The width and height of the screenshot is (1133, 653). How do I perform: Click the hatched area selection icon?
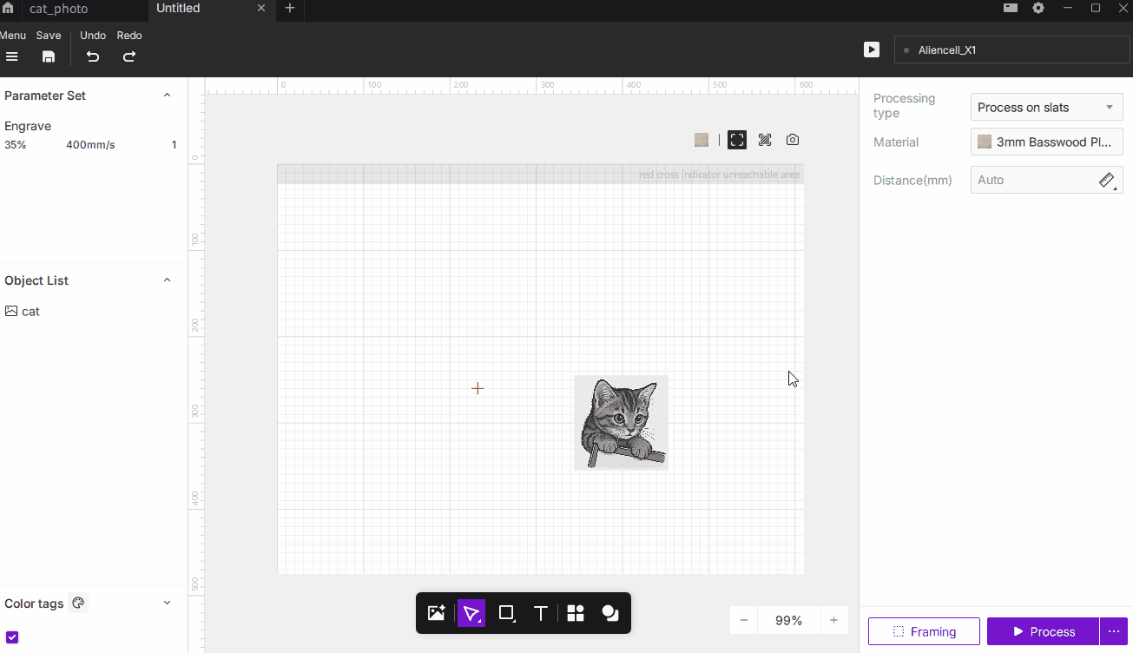pyautogui.click(x=765, y=140)
